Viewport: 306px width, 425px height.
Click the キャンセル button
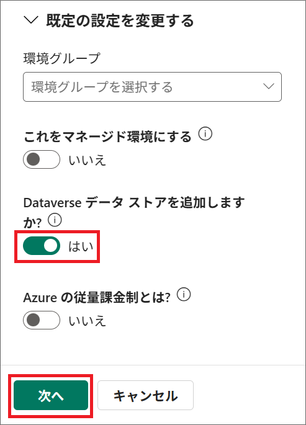point(145,395)
